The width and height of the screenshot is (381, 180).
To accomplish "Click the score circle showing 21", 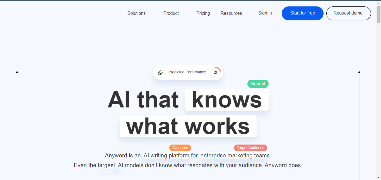I will click(x=215, y=72).
